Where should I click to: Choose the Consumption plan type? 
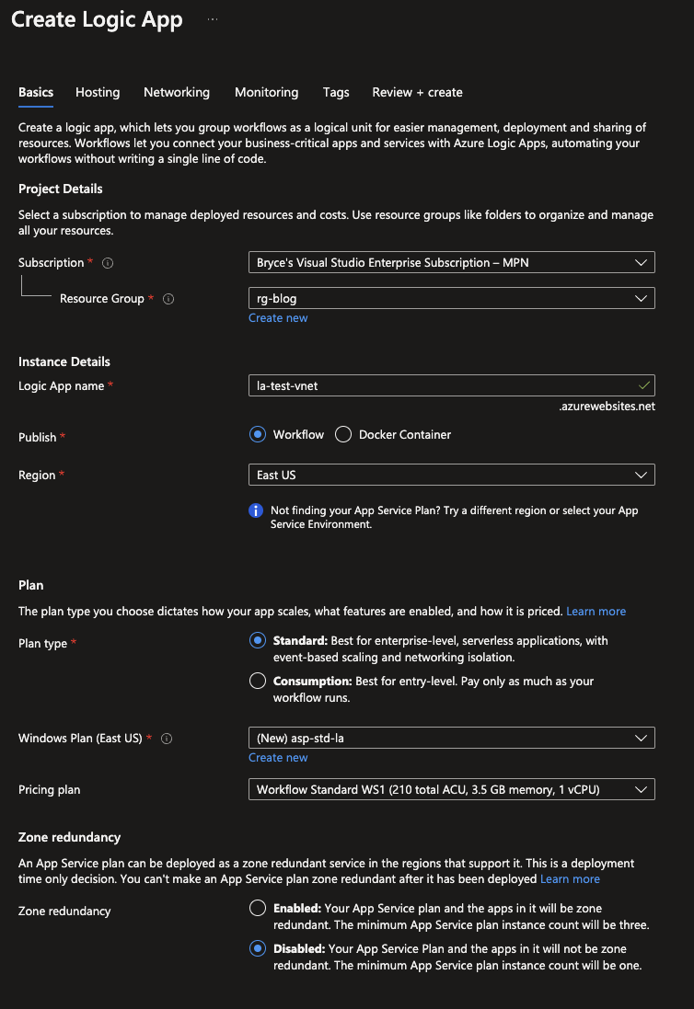point(258,682)
